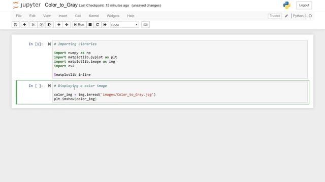Click the pencil edit mode icon
Screen dimensions: 325x182
coord(286,16)
